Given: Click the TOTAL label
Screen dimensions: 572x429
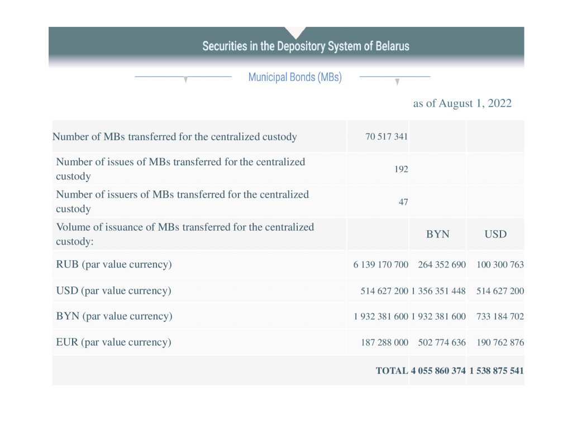Looking at the screenshot, I should (x=392, y=371).
